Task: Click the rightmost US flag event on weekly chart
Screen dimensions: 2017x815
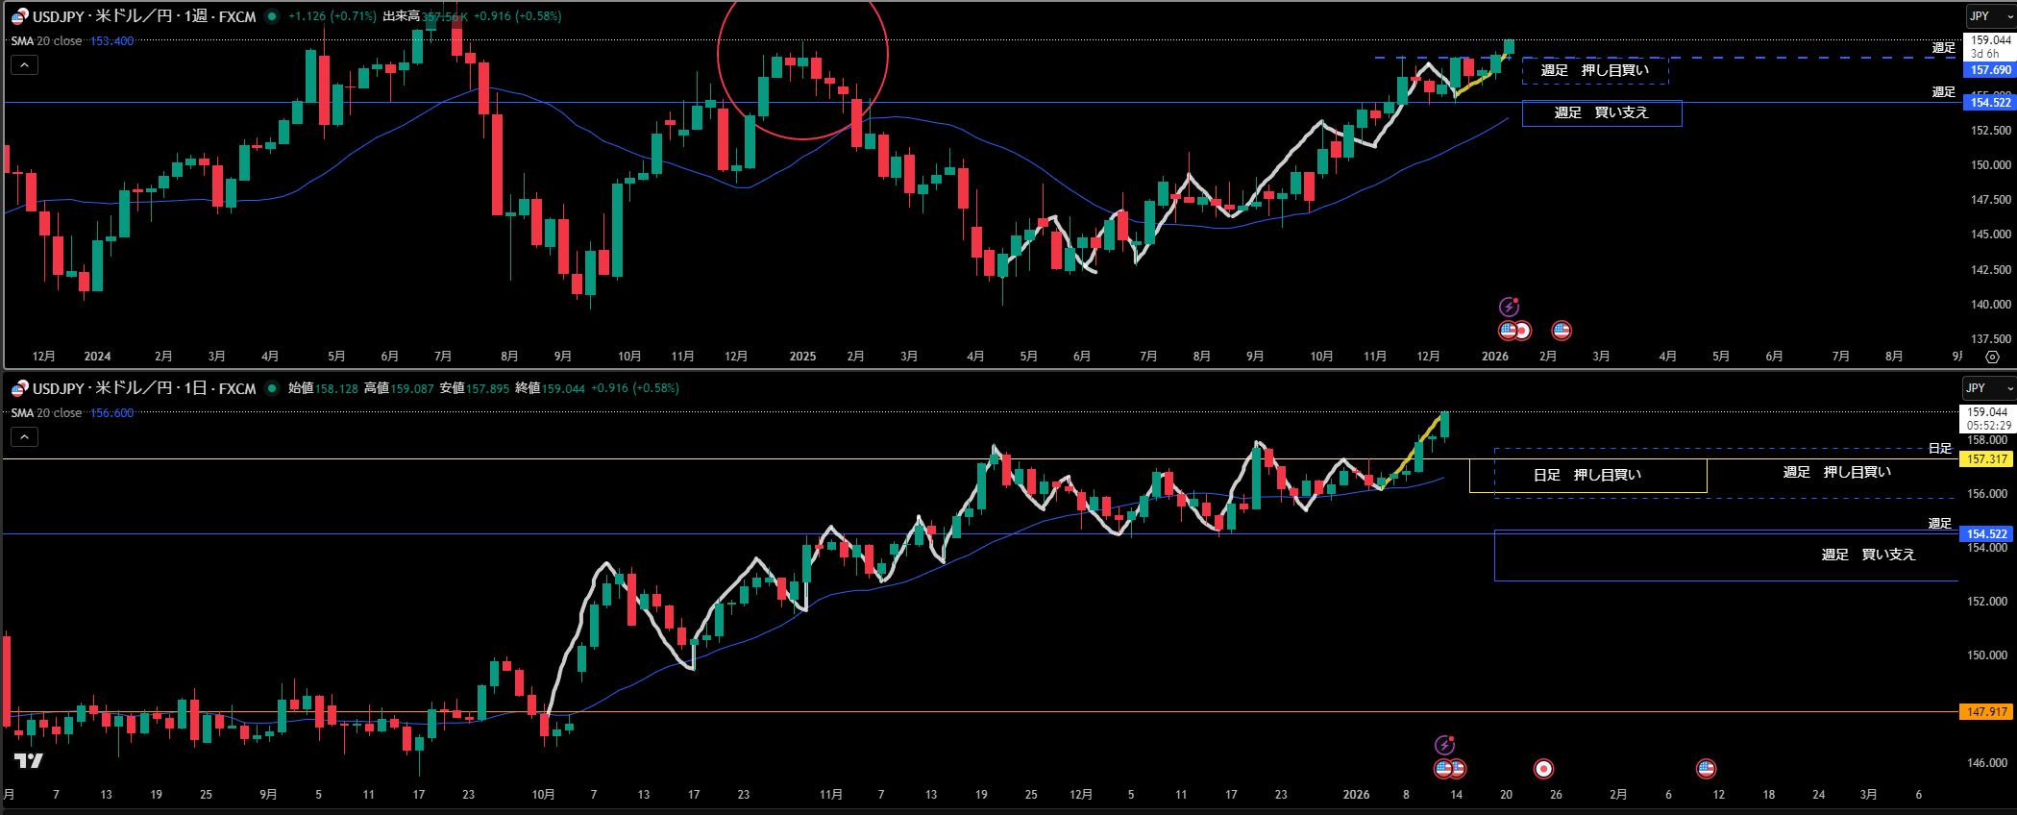Action: point(1562,331)
